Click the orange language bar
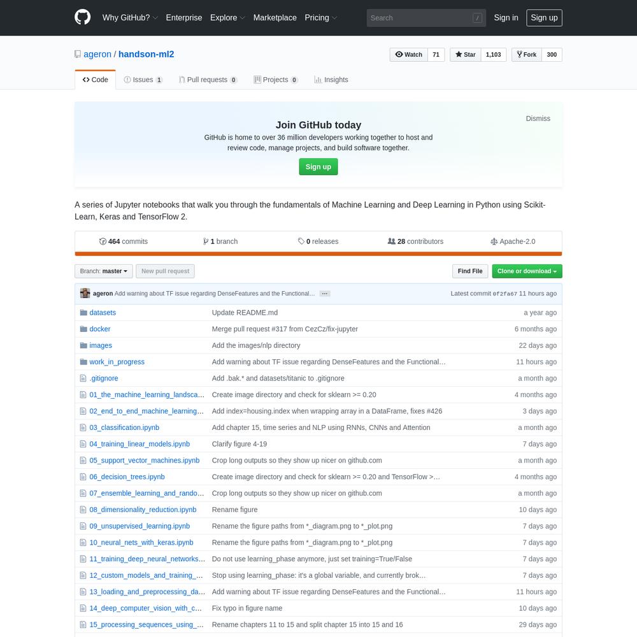The height and width of the screenshot is (637, 637). (318, 254)
